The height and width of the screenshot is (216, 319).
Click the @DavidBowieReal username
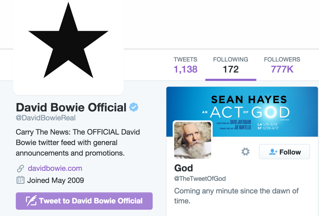[x=46, y=118]
